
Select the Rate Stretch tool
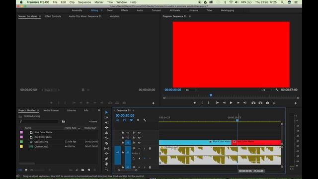pos(106,133)
